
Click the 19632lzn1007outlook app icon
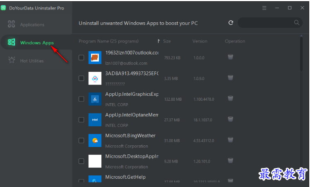(x=95, y=58)
